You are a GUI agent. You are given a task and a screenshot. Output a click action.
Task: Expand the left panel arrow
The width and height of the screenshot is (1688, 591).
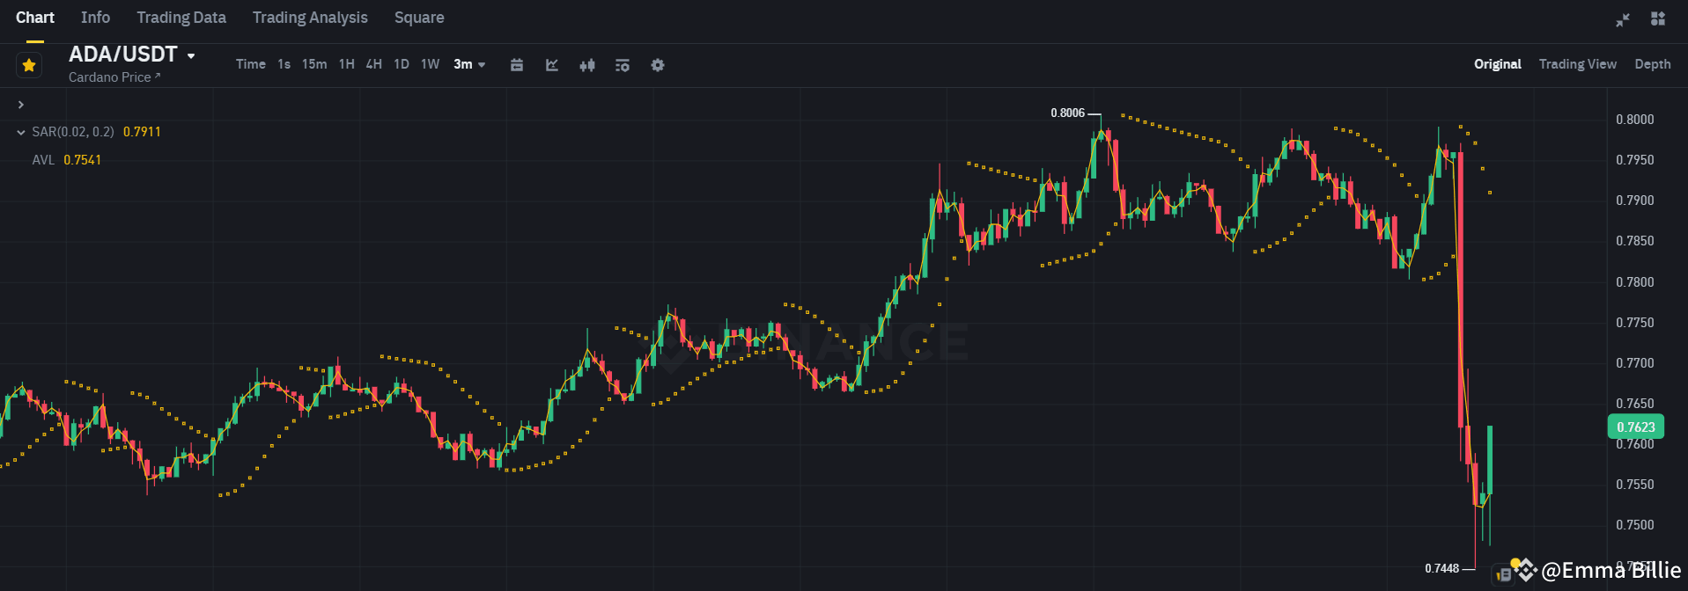click(x=19, y=104)
